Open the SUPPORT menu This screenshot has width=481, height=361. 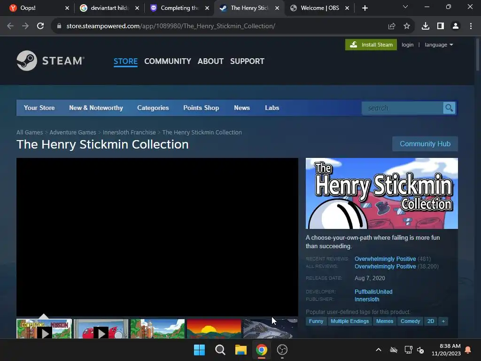point(247,61)
